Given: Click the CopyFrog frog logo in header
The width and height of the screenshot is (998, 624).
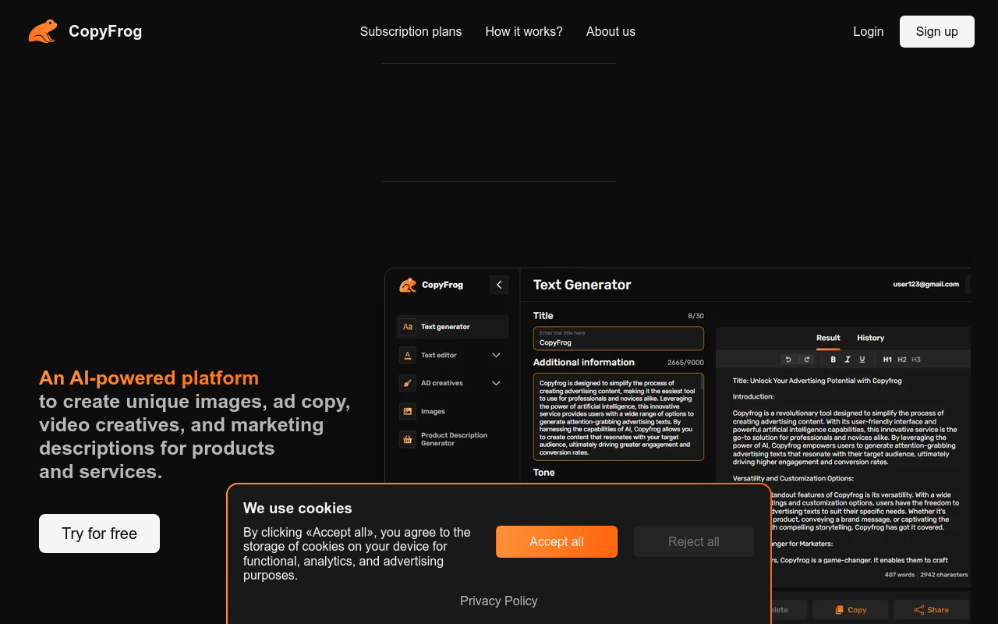Looking at the screenshot, I should point(43,31).
